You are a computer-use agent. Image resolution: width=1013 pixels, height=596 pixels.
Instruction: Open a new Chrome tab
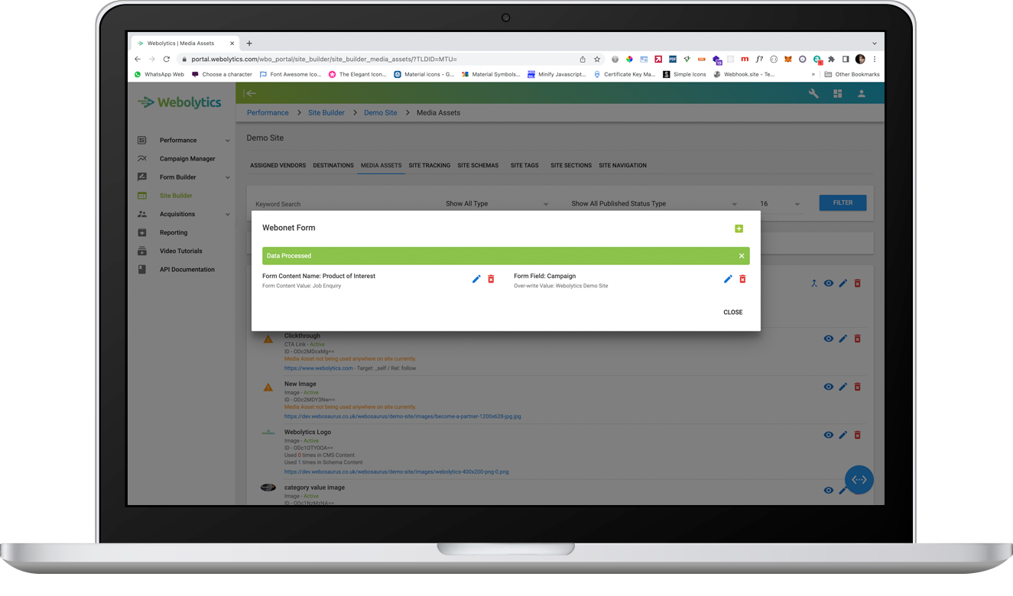249,44
